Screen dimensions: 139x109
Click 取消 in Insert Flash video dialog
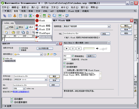pyautogui.click(x=126, y=30)
